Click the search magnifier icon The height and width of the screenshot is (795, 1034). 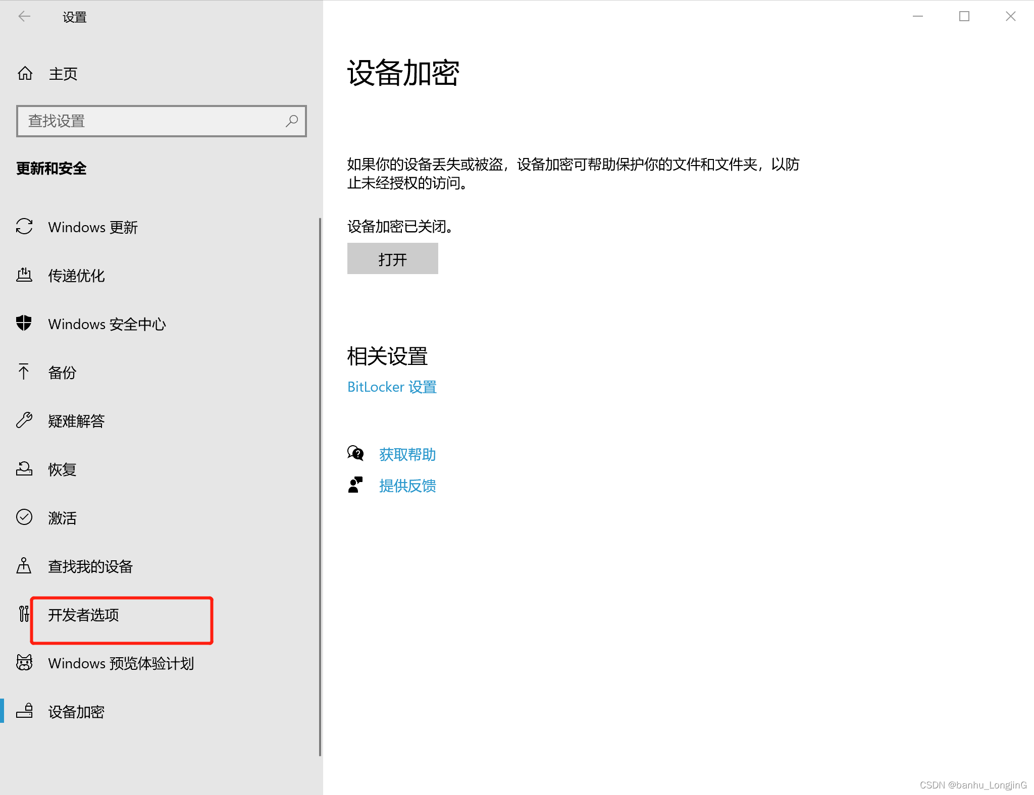(292, 121)
